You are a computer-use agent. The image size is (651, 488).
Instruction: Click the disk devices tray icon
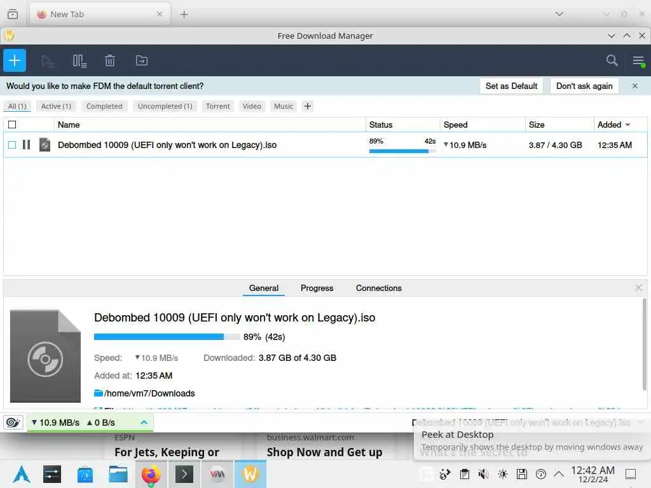pos(522,474)
